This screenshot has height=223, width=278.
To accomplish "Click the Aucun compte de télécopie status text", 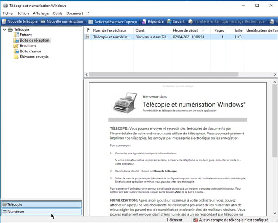I will tap(234, 220).
